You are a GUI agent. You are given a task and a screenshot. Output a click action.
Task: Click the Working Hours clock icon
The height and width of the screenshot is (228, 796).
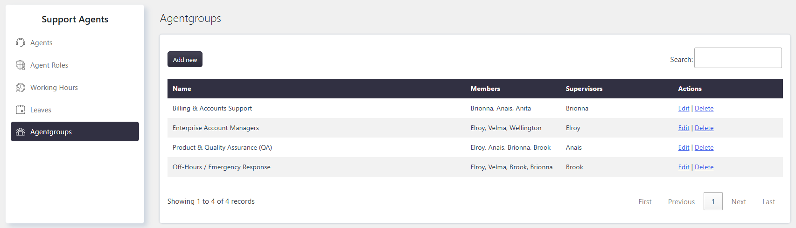(21, 87)
